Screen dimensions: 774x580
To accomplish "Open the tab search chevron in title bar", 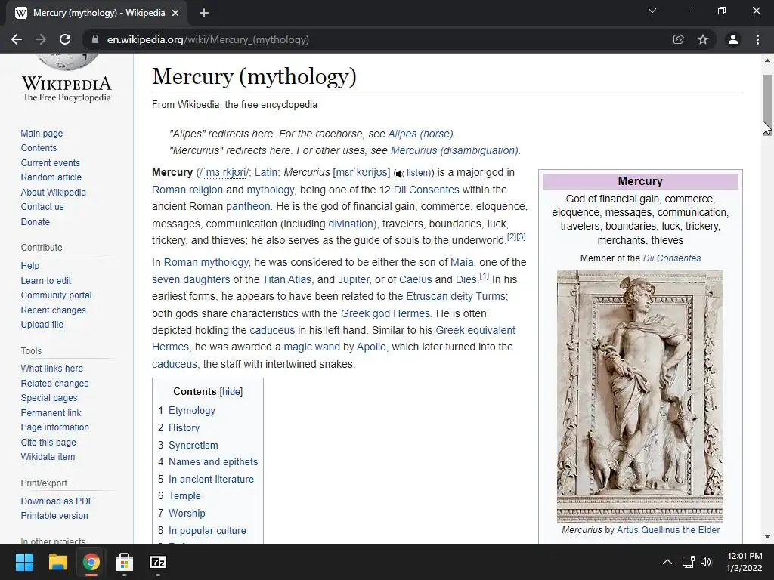I will [x=652, y=11].
